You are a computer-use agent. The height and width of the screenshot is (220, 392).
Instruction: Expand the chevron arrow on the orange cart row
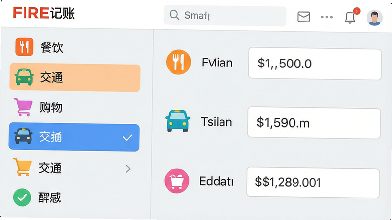tap(128, 169)
